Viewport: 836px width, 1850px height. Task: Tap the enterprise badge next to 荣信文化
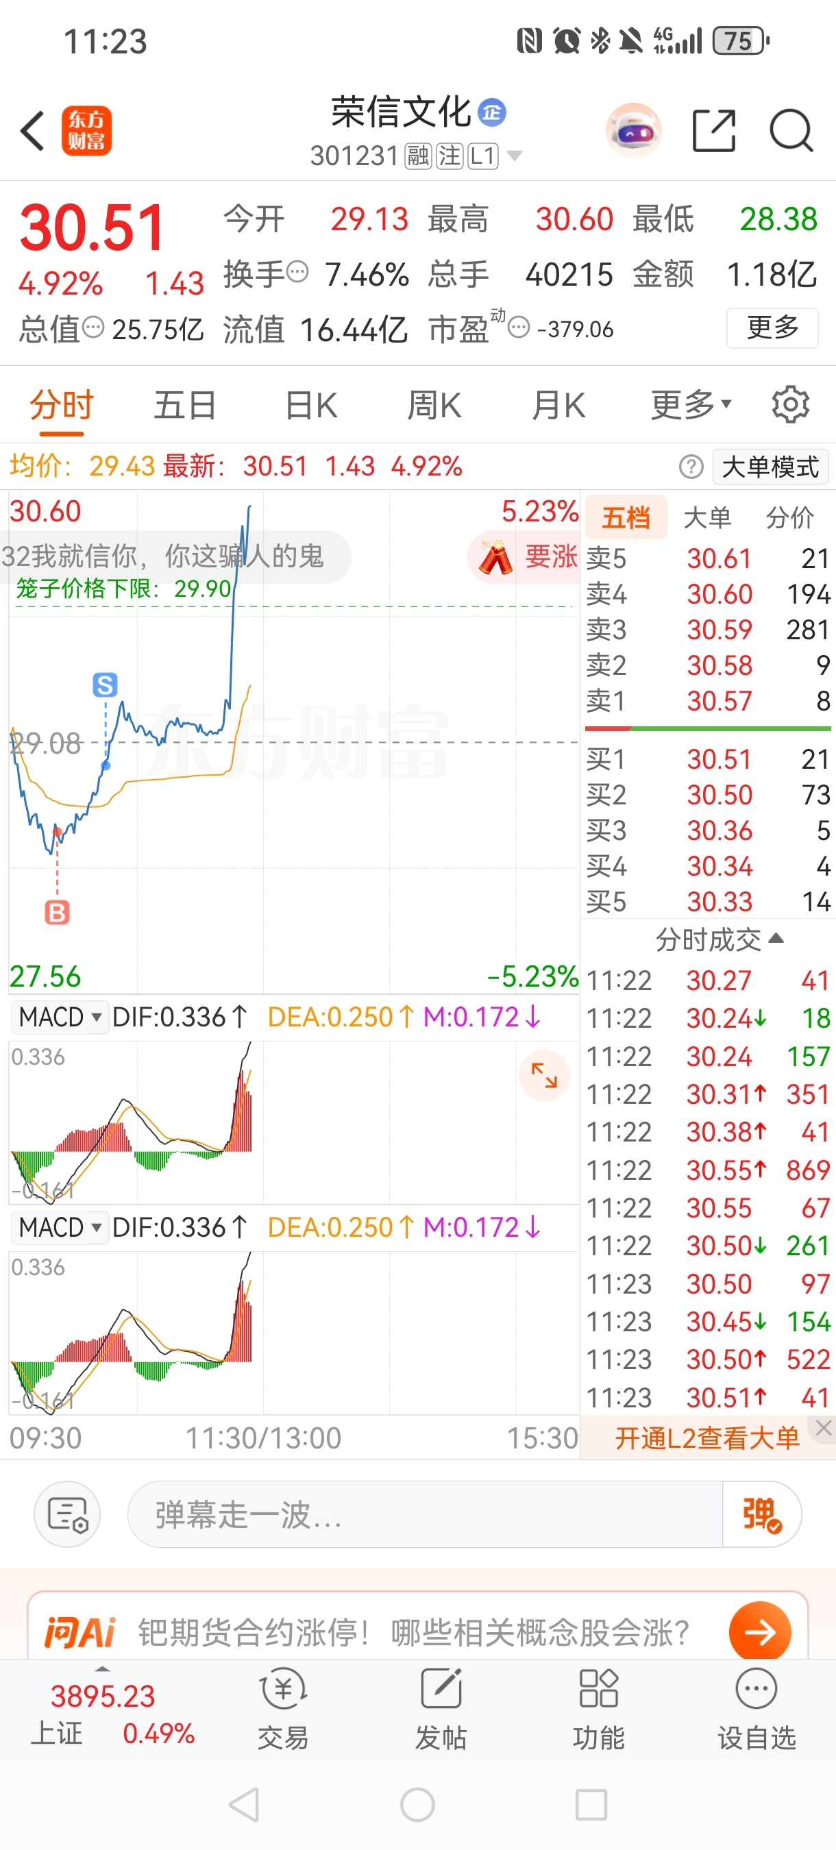click(x=492, y=113)
